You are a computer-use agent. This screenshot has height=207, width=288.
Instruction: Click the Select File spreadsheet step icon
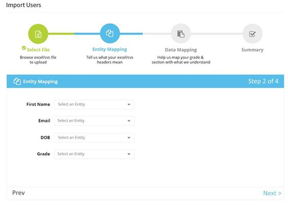(38, 34)
